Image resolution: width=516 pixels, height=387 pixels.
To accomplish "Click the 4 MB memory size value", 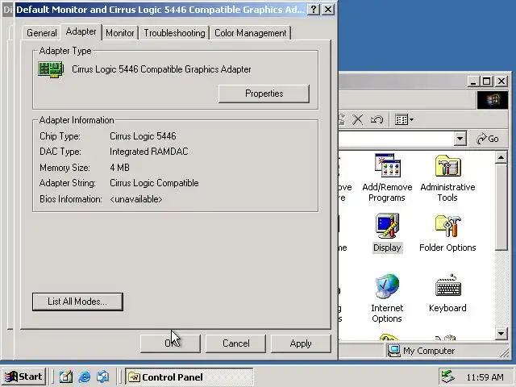I will 119,168.
